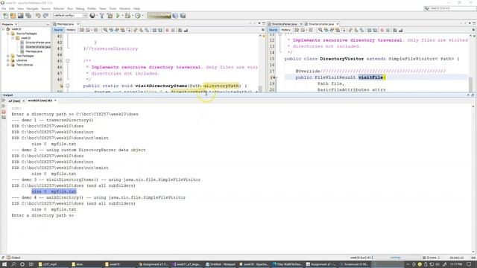Viewport: 477px width, 268px height.
Task: Toggle Highlight Search in MainApp editor toolbar
Action: (x=122, y=30)
